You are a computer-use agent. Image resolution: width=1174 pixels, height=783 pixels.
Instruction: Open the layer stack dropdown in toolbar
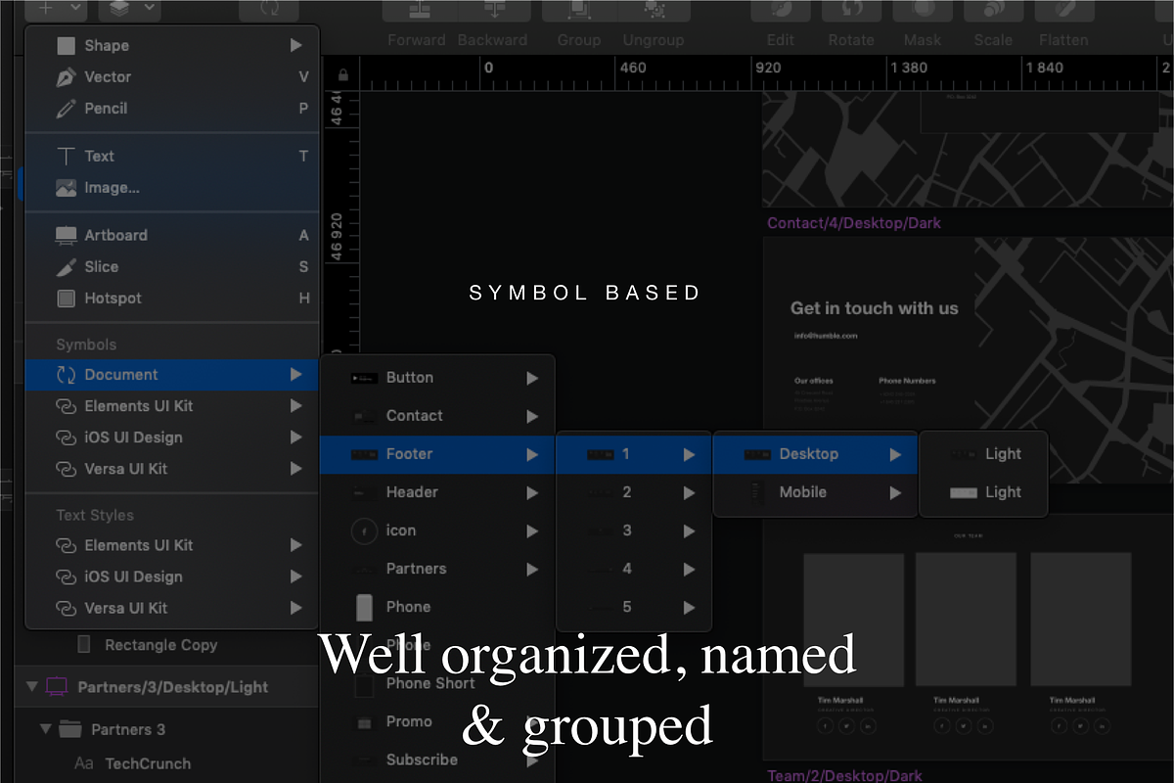131,9
